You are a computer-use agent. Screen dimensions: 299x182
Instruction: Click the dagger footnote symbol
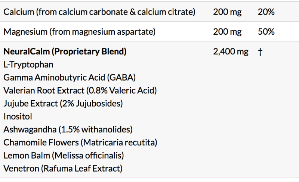click(260, 52)
